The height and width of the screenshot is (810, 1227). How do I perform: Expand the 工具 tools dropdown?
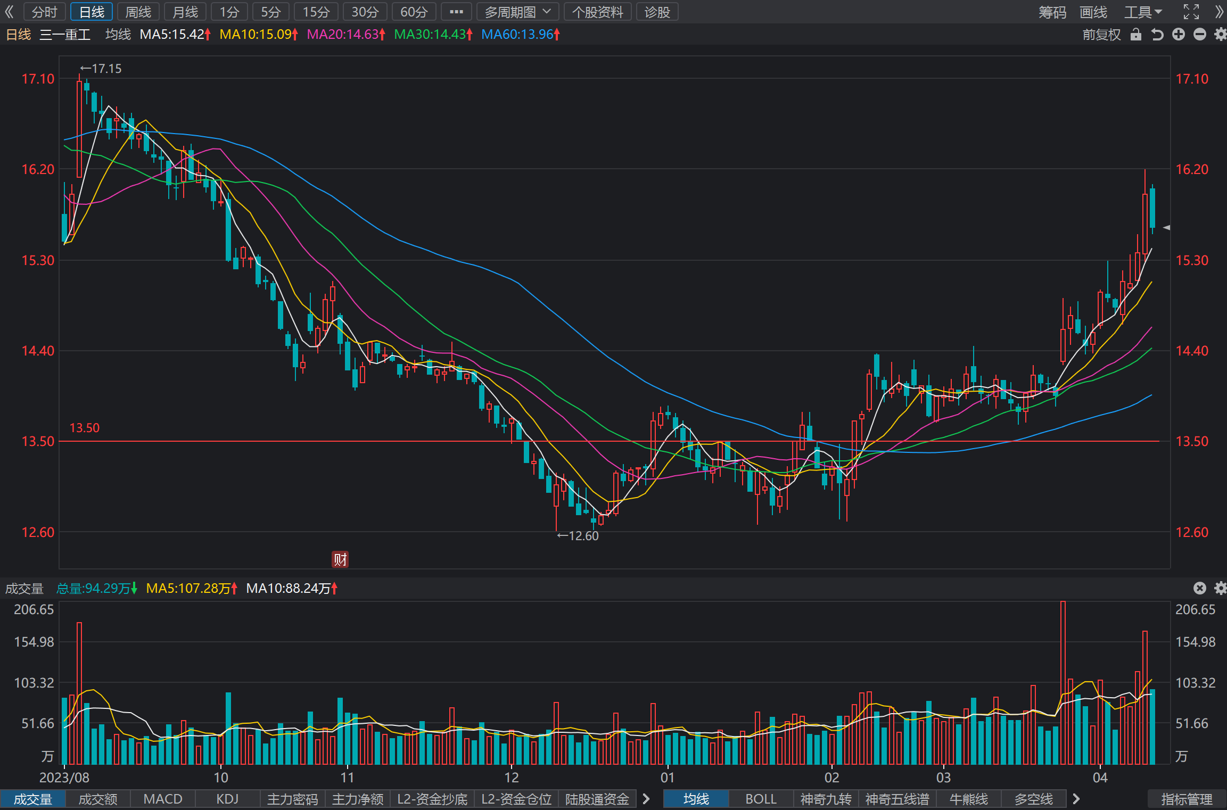(x=1143, y=12)
